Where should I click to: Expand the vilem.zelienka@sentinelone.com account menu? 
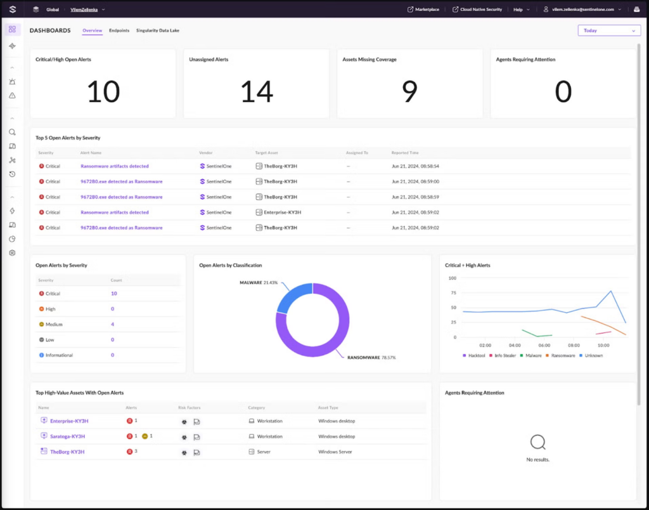(582, 10)
